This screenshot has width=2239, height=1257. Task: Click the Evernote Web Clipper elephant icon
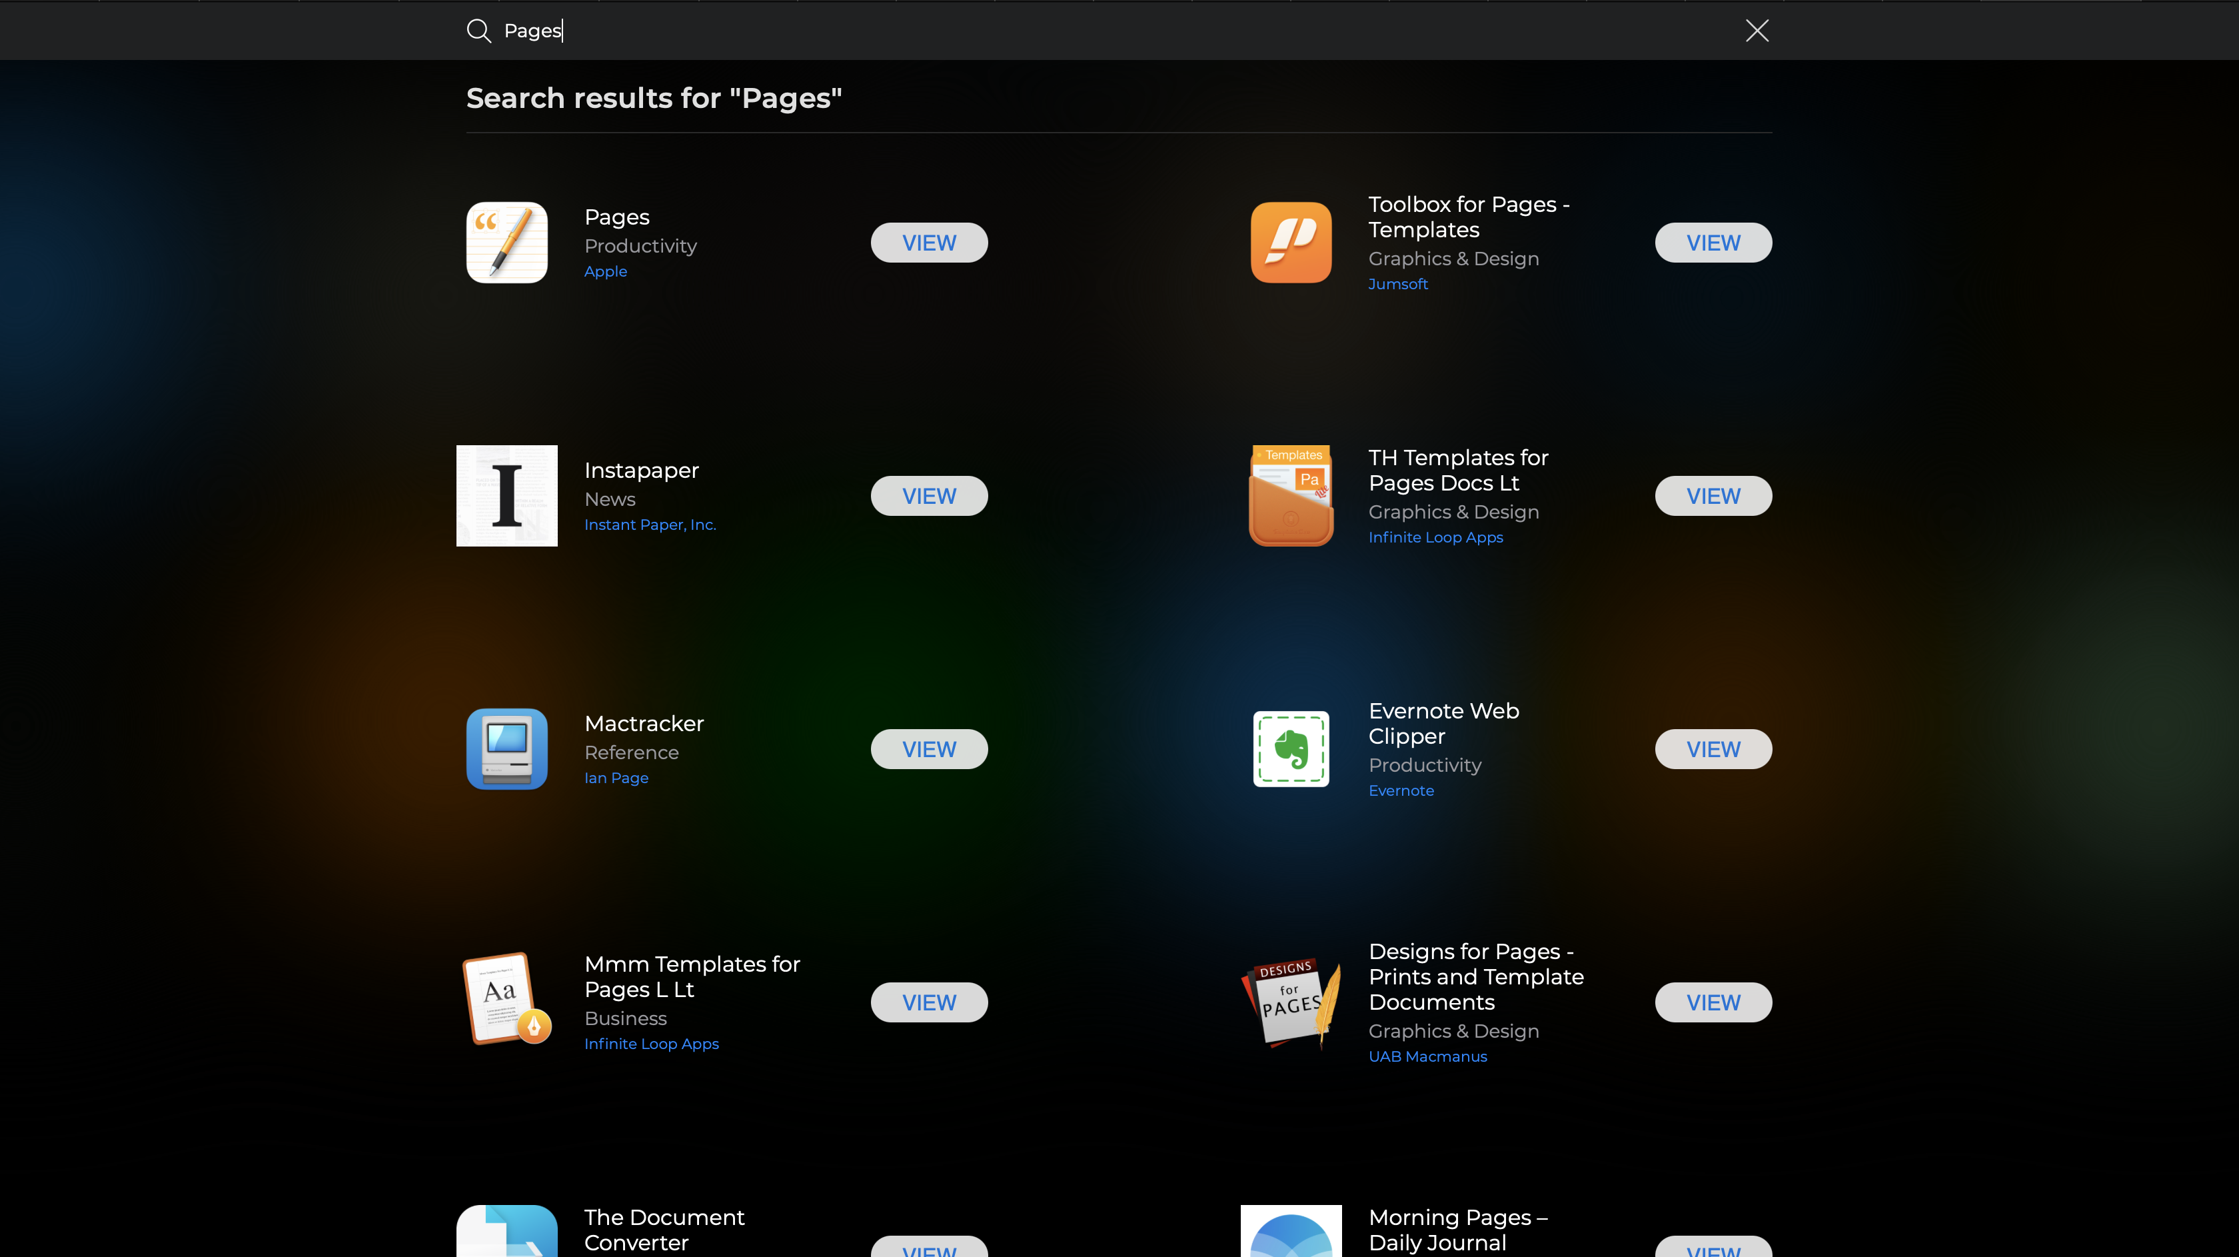point(1291,748)
